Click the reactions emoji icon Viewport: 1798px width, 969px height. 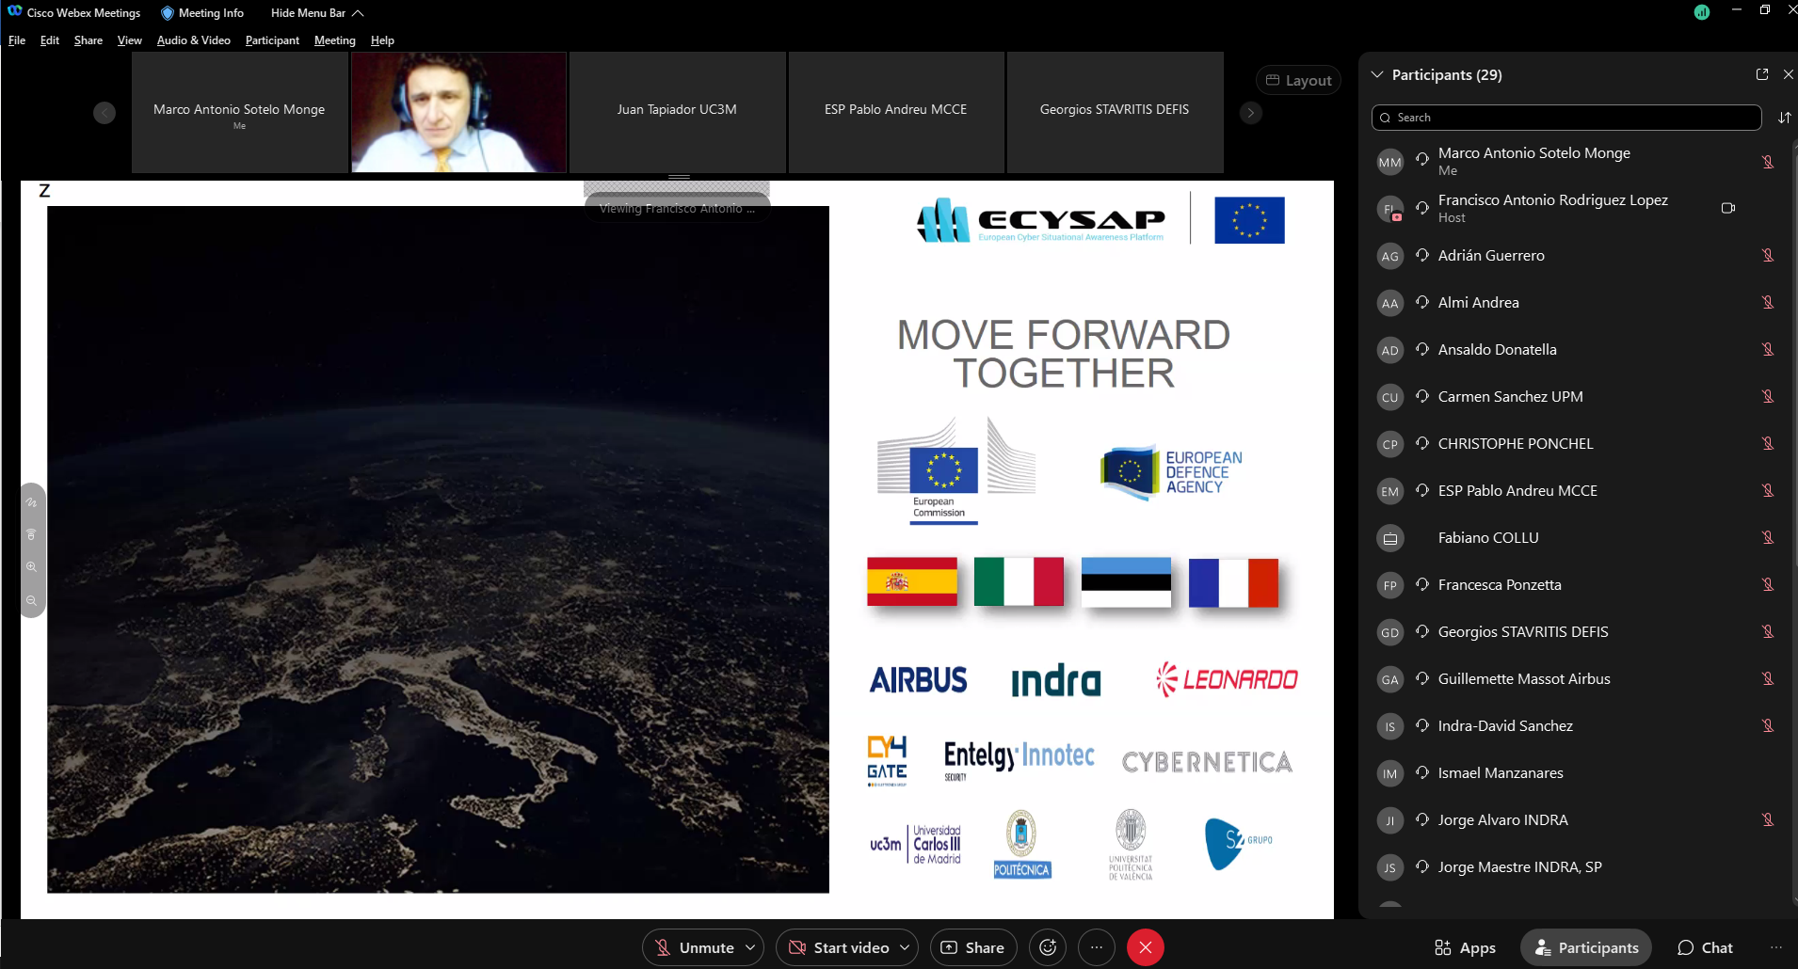coord(1048,947)
